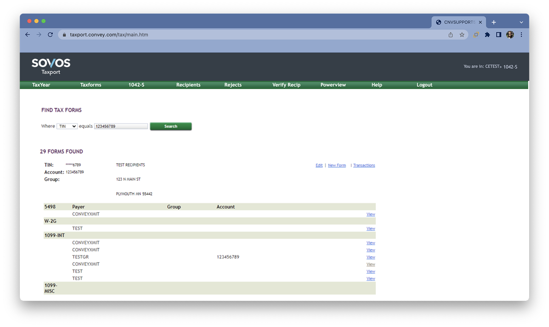Close the CNVSUPPORTE tab
This screenshot has height=327, width=549.
click(480, 22)
